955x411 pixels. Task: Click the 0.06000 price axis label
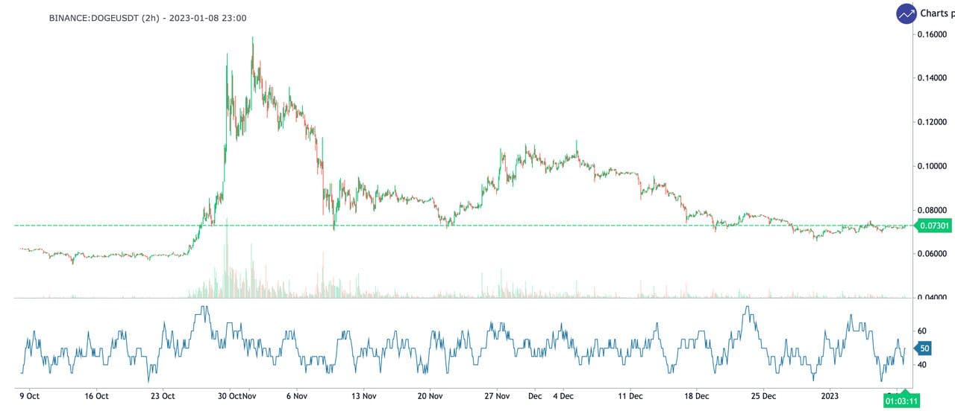click(932, 254)
